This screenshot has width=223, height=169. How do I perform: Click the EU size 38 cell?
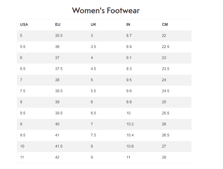pyautogui.click(x=57, y=80)
